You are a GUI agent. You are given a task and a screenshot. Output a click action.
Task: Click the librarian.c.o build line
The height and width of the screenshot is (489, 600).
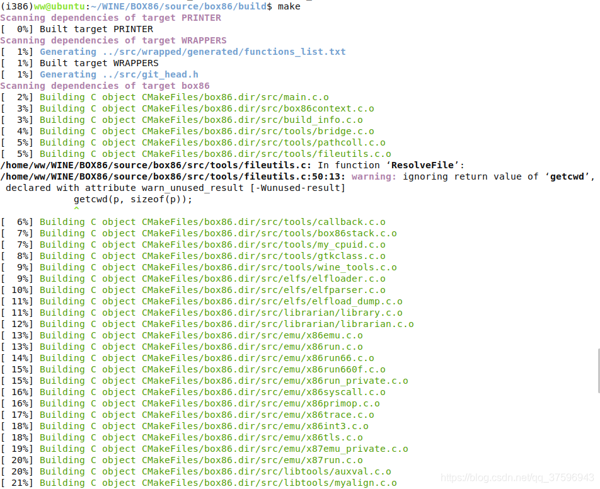click(x=207, y=324)
